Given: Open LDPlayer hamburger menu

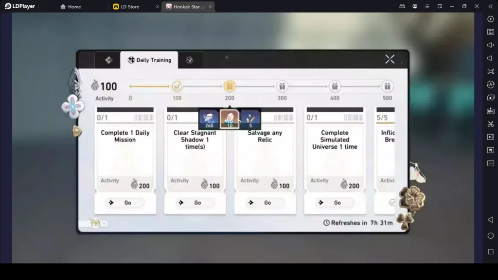Looking at the screenshot, I should [427, 6].
